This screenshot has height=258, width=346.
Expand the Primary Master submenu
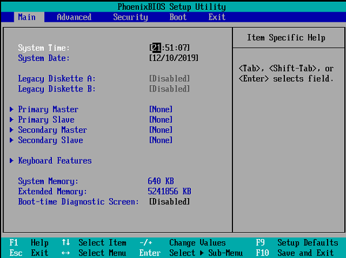tap(48, 109)
